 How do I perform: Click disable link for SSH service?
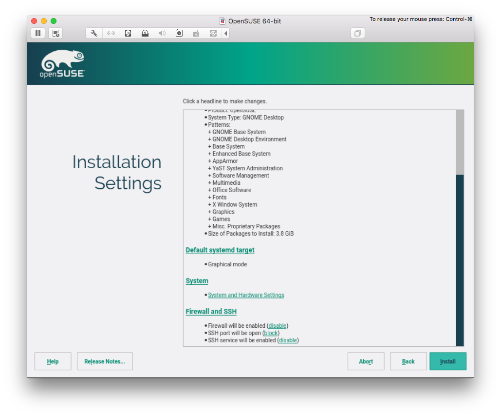288,340
